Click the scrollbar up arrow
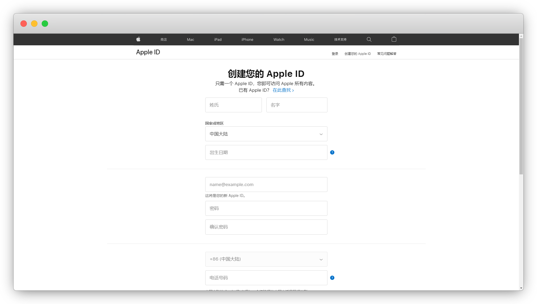Viewport: 537px width, 304px height. pyautogui.click(x=521, y=36)
